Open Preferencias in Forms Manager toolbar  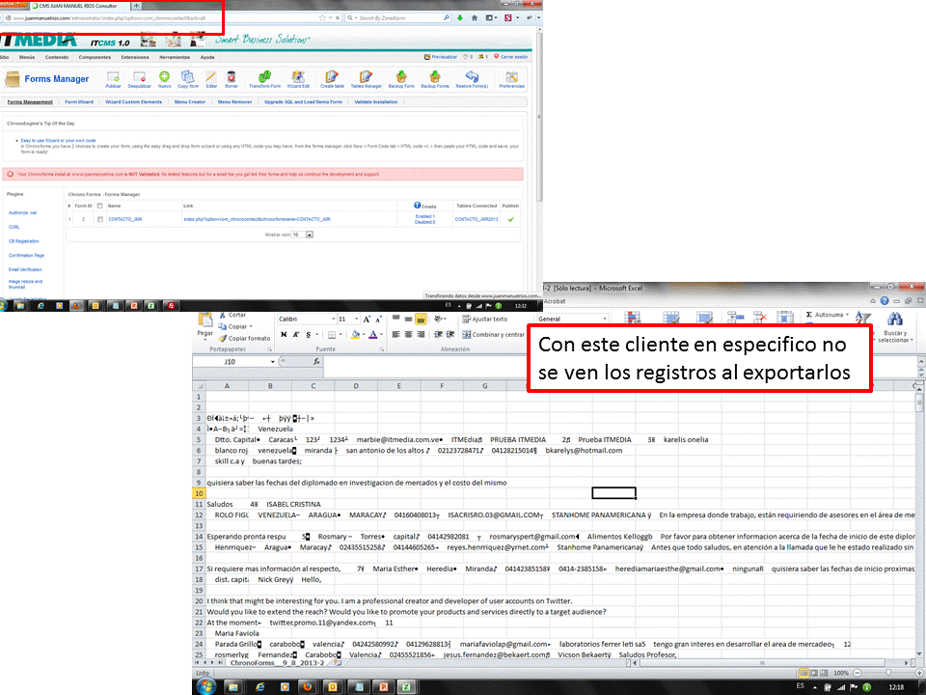tap(511, 79)
